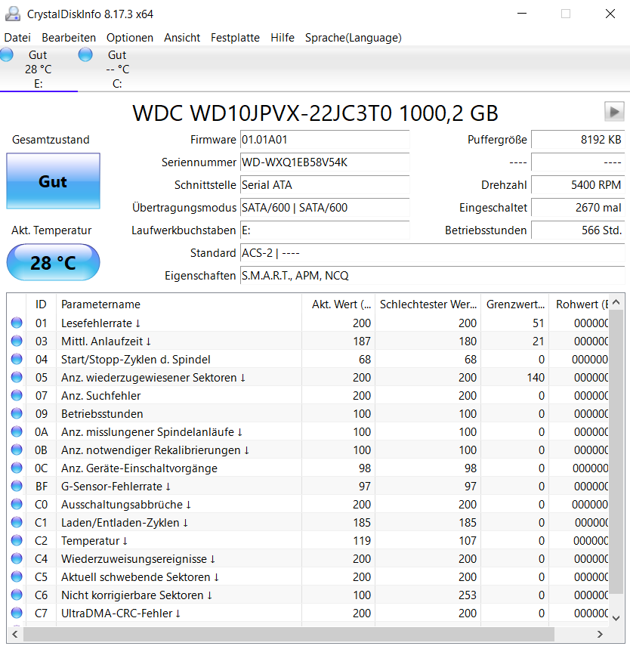This screenshot has width=630, height=649.
Task: Open the Festplatte menu
Action: 235,38
